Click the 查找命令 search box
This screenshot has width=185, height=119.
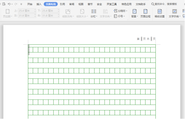pyautogui.click(x=164, y=4)
